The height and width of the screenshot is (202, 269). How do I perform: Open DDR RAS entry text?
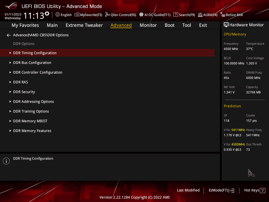pos(20,82)
